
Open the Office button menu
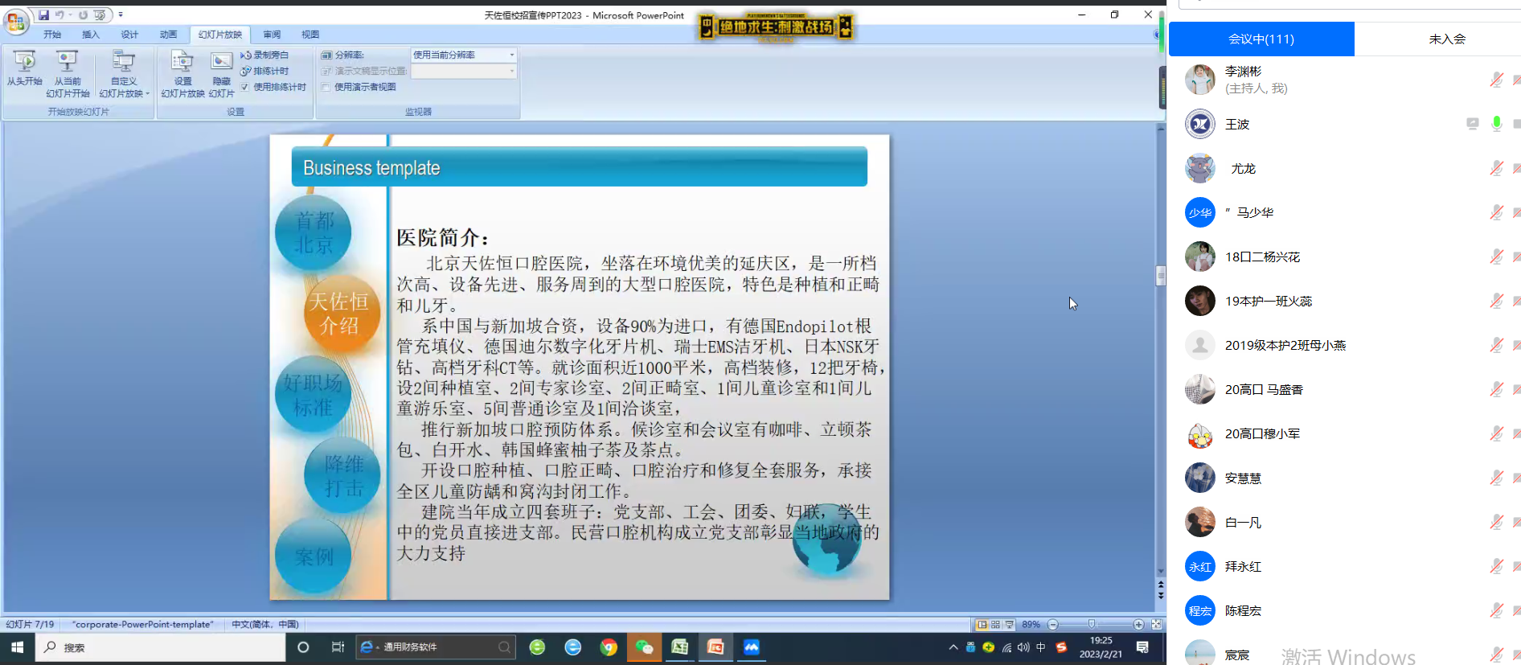tap(15, 21)
